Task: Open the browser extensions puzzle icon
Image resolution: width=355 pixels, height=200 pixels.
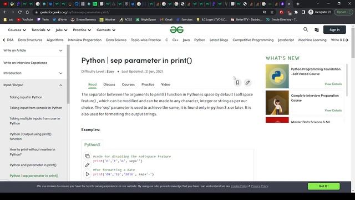Action: [296, 12]
